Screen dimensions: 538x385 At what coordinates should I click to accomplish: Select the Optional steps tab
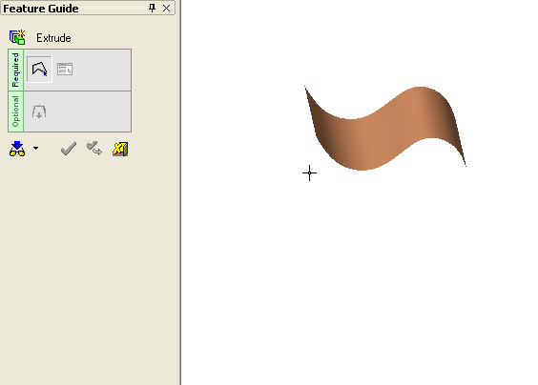(15, 111)
